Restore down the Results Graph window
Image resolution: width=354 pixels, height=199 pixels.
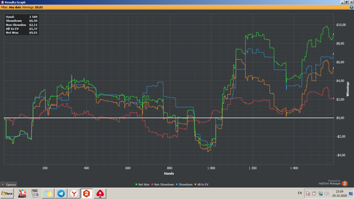pos(347,2)
